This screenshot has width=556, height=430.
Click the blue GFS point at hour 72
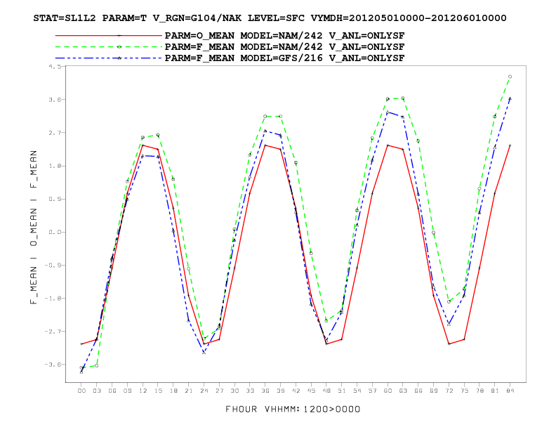point(449,325)
